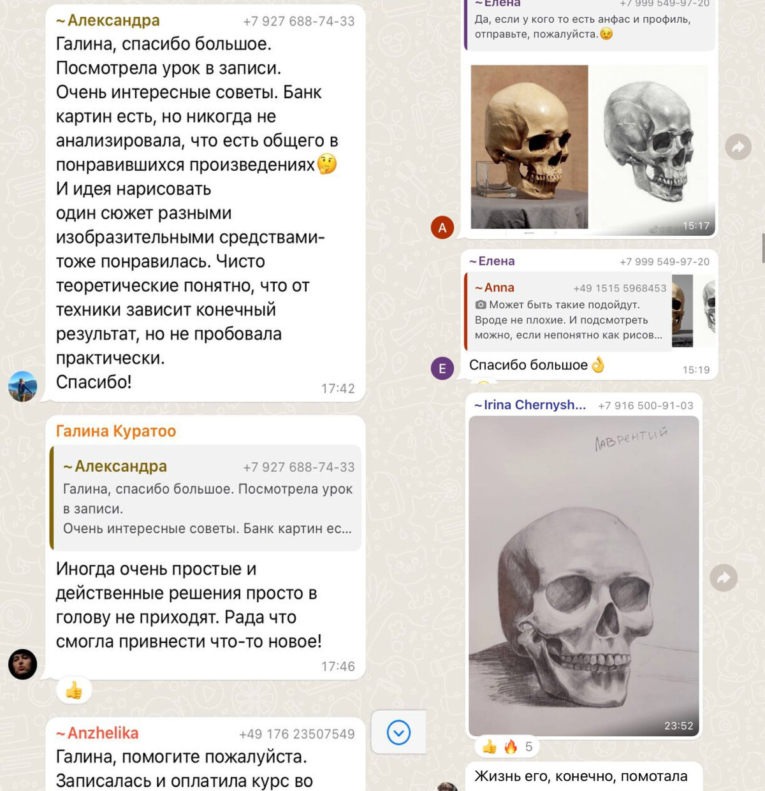This screenshot has height=791, width=765.
Task: Click quoted Anna message with skull preview
Action: click(590, 311)
